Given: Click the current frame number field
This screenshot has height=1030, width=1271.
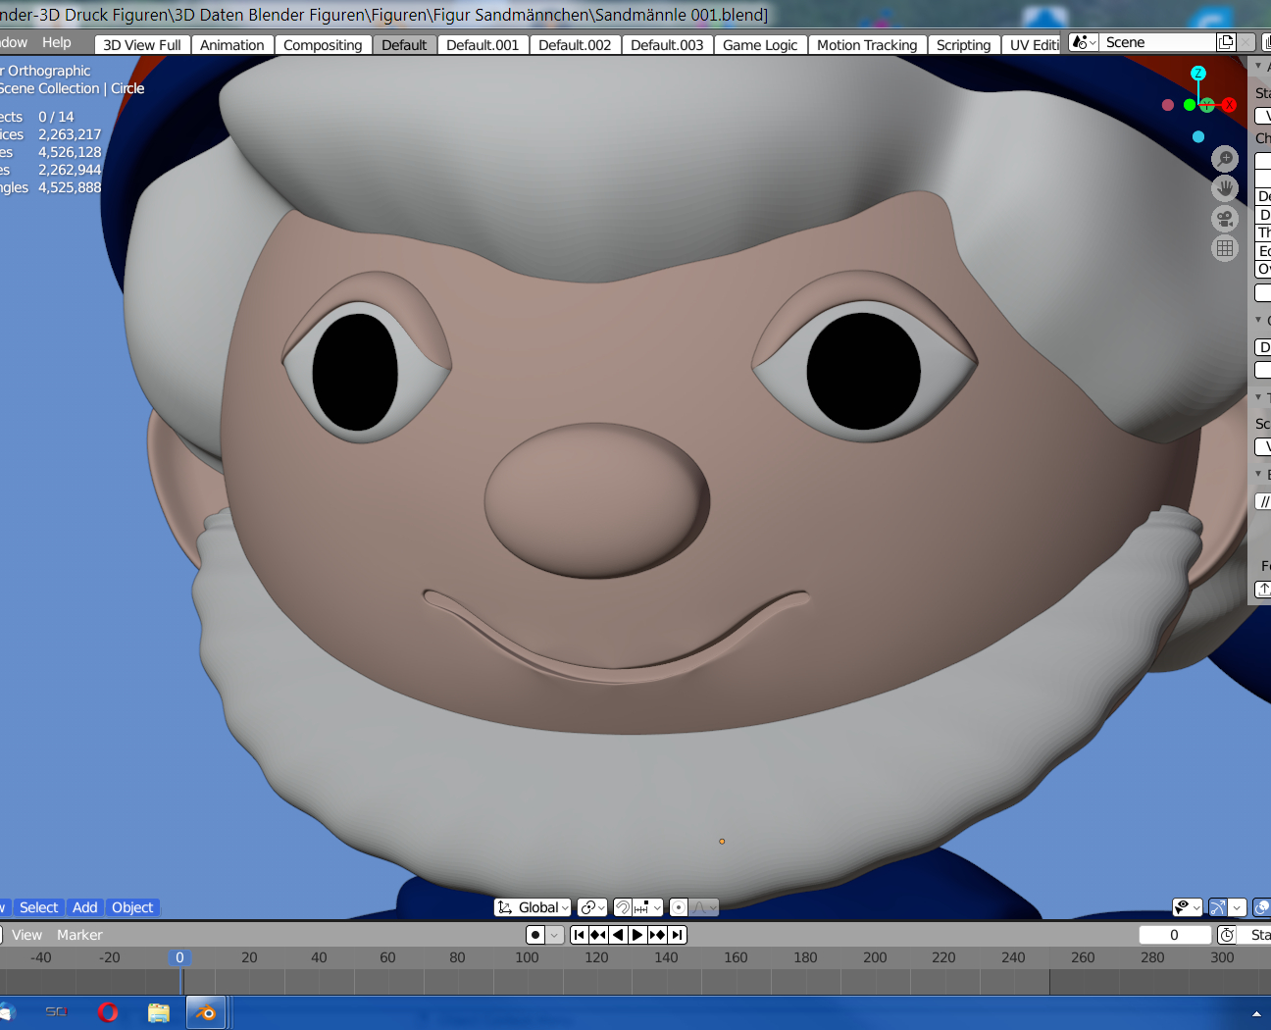Looking at the screenshot, I should [x=1174, y=935].
